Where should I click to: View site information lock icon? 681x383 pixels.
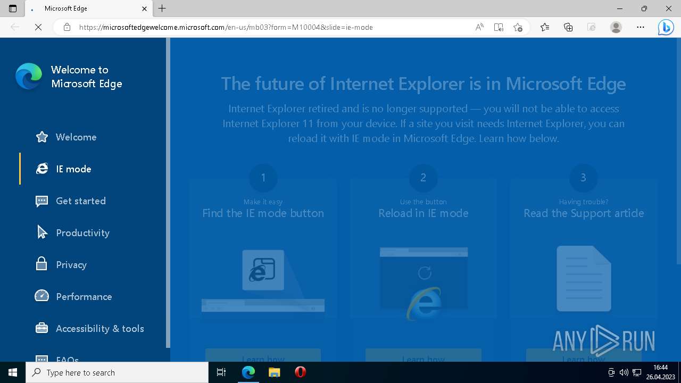(67, 27)
